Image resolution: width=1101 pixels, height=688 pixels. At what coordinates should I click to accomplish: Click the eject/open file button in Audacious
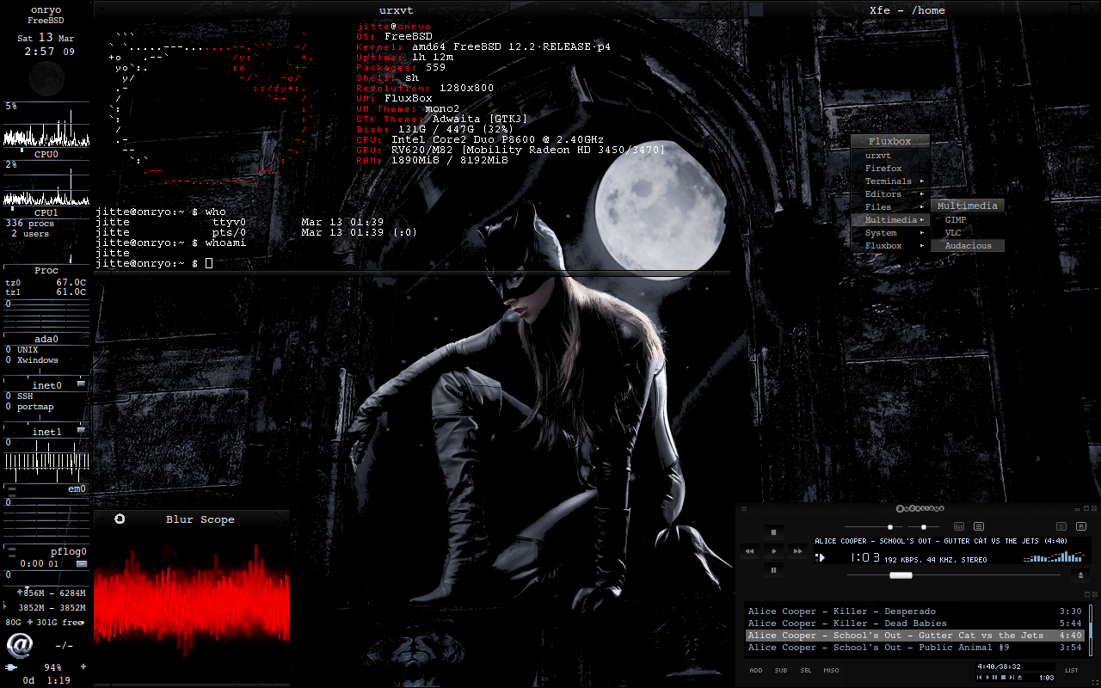tap(1080, 575)
